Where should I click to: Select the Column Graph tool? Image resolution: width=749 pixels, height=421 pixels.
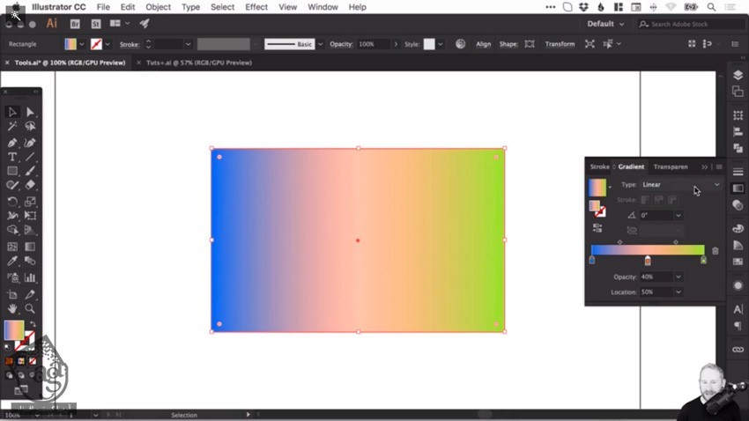coord(30,277)
